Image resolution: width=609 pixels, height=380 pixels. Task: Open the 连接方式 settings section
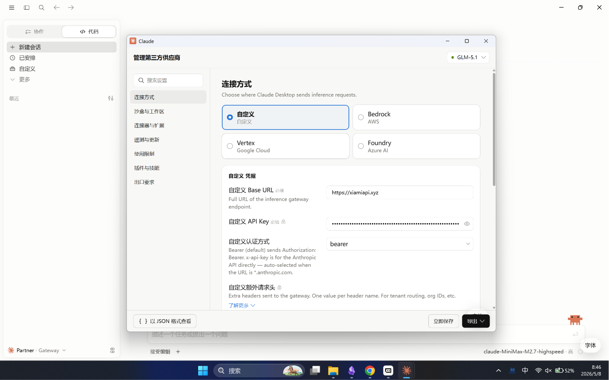[x=168, y=97]
